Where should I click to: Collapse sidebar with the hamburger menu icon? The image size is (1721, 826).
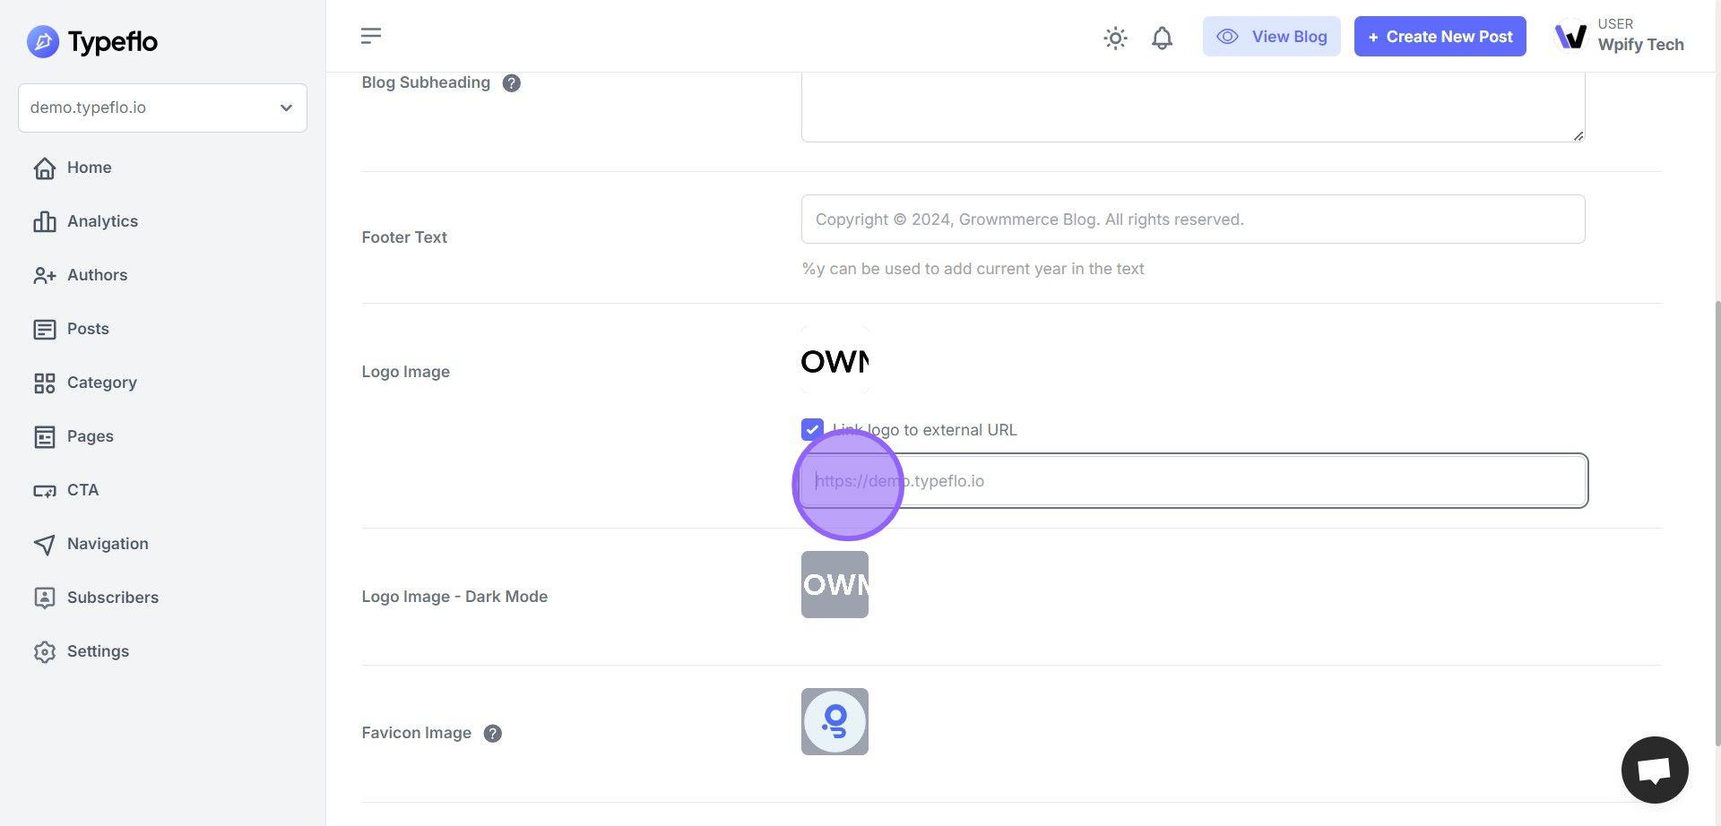pos(371,36)
